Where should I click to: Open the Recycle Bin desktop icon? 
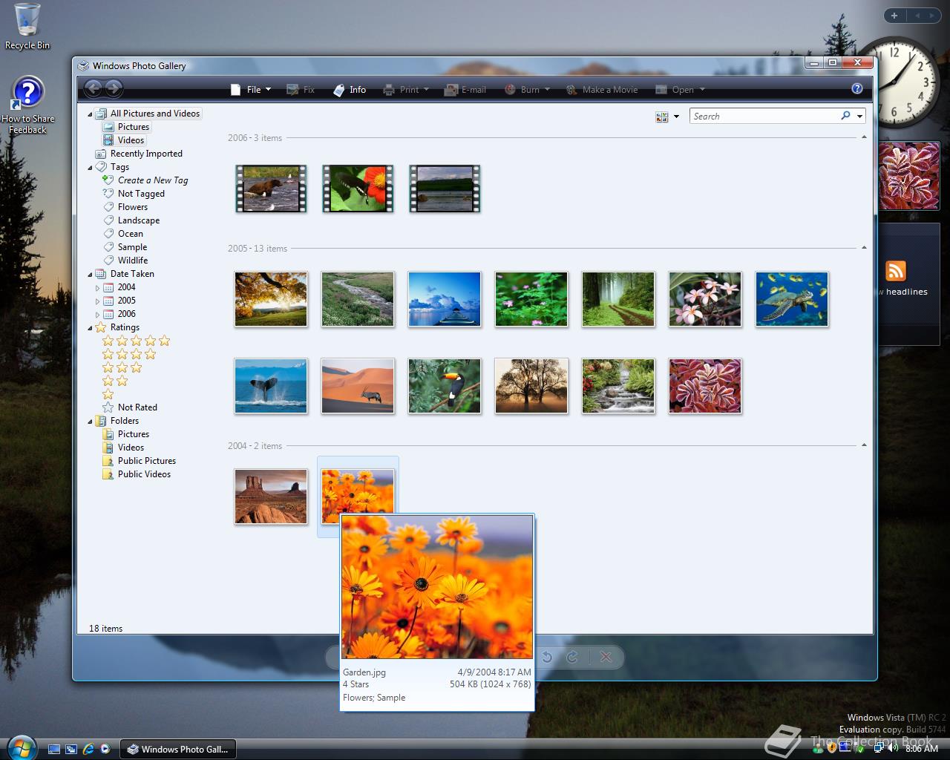27,27
